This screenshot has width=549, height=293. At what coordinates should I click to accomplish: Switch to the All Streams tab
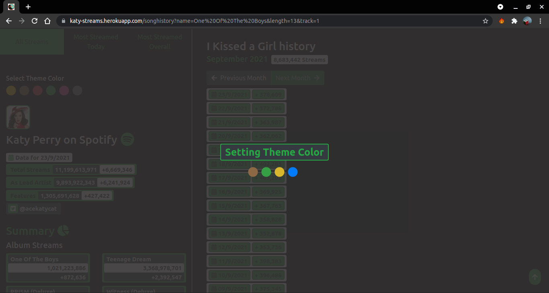coord(32,42)
